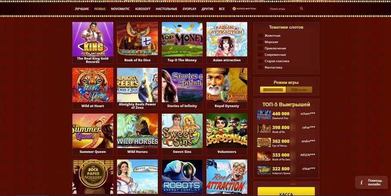391x196 pixels.
Task: Open Indiana's Quest winner icon
Action: [264, 170]
